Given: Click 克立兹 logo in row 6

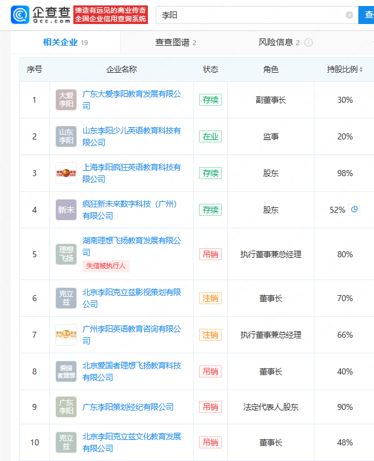Looking at the screenshot, I should pos(66,298).
